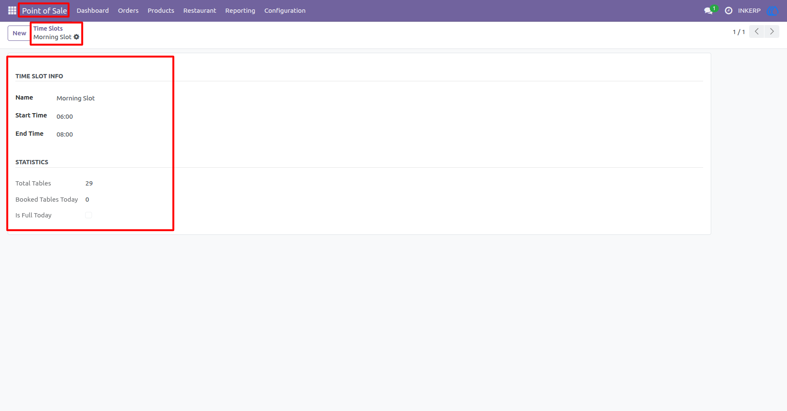Open the Configuration menu

[285, 11]
